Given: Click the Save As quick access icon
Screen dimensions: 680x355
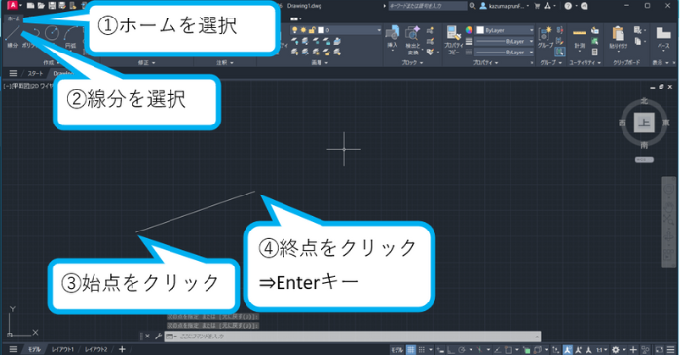Looking at the screenshot, I should [x=62, y=6].
